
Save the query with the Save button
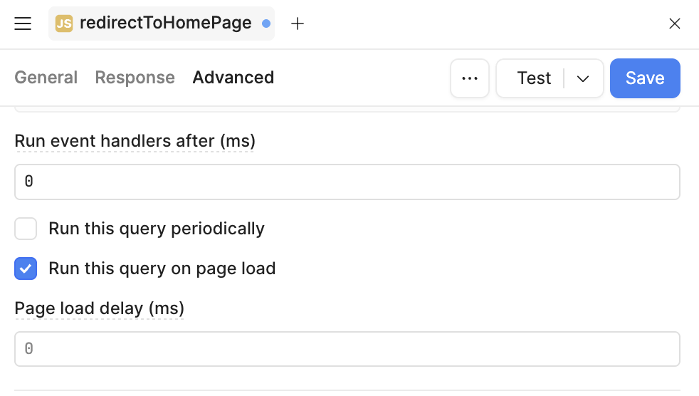(644, 78)
